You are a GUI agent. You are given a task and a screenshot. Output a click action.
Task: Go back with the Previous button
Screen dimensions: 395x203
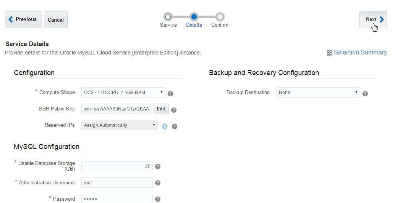click(23, 19)
